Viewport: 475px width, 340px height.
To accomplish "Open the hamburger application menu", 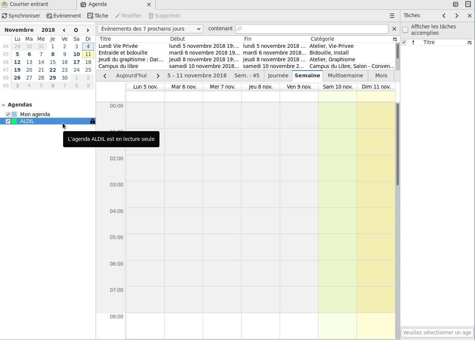I will point(392,16).
